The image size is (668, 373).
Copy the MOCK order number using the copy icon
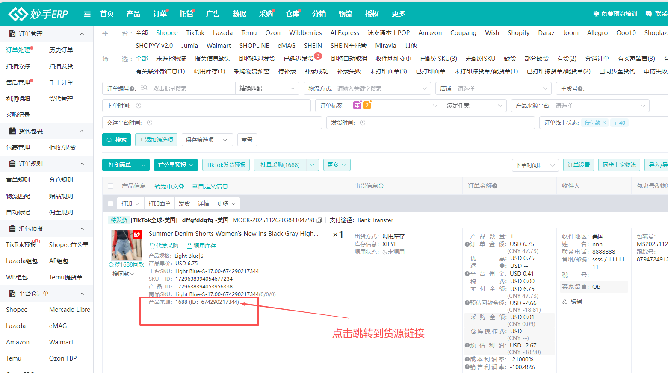point(319,220)
